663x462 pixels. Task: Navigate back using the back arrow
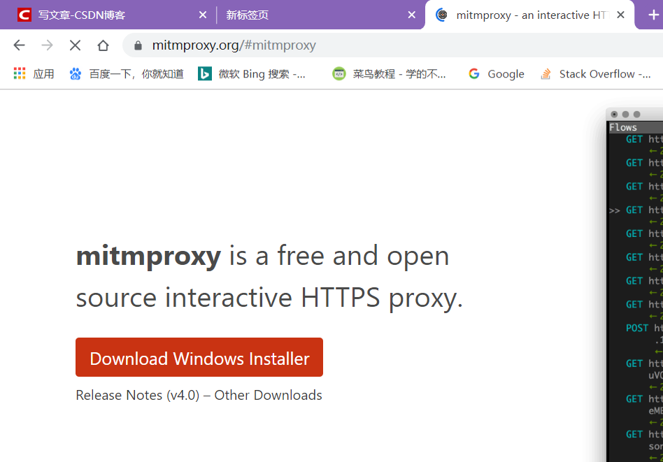(19, 45)
